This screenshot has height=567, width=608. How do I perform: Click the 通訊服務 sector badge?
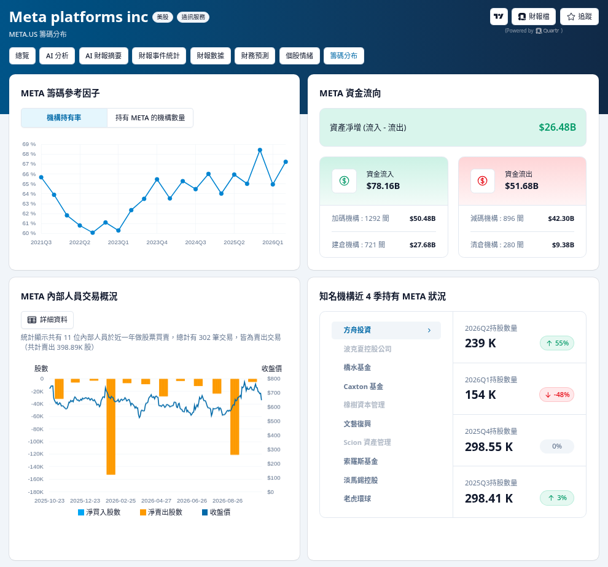[193, 17]
